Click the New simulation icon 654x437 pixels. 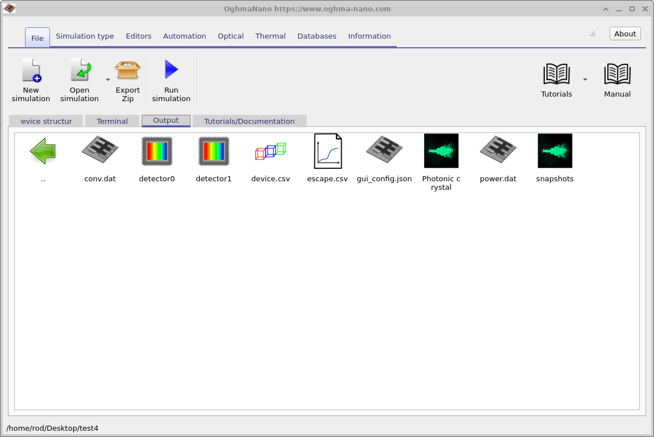click(31, 70)
